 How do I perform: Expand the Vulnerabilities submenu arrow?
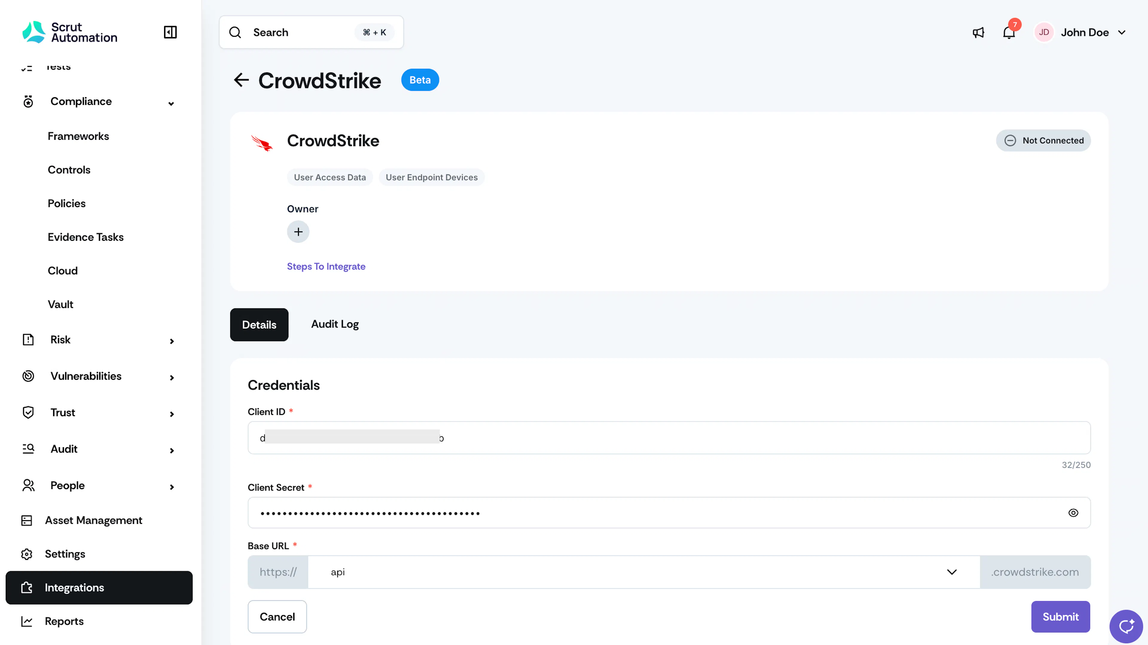[172, 378]
